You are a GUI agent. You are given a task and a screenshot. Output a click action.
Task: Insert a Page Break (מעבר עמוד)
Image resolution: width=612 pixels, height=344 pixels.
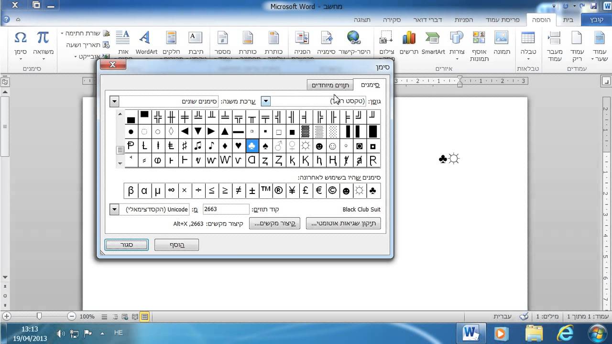point(554,46)
